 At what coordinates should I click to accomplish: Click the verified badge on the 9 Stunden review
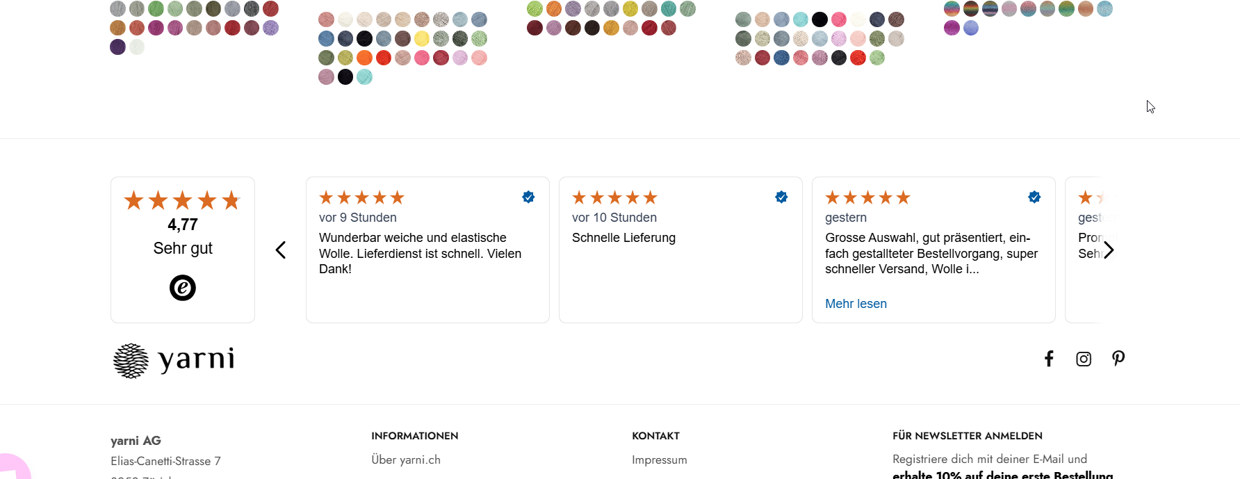click(x=528, y=197)
